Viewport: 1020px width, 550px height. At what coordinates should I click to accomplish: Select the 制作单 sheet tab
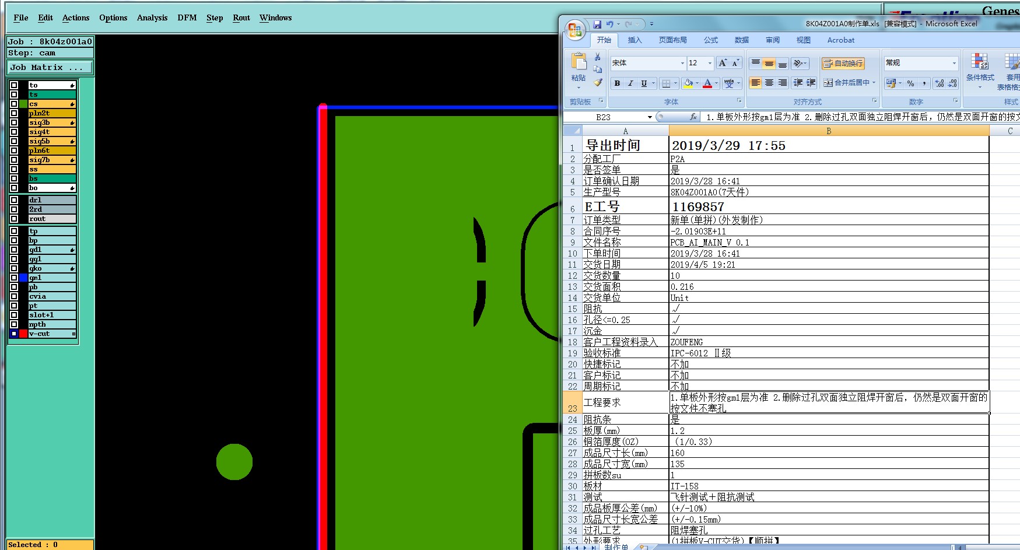point(616,547)
